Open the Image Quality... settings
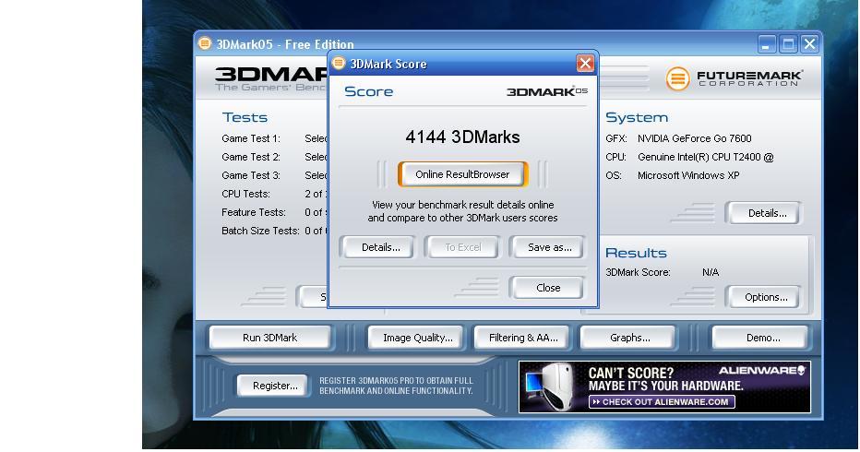860x452 pixels. [417, 338]
